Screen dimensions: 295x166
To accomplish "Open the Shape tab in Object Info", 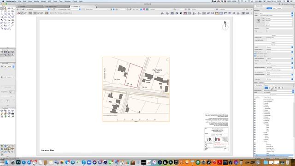I will (269, 8).
